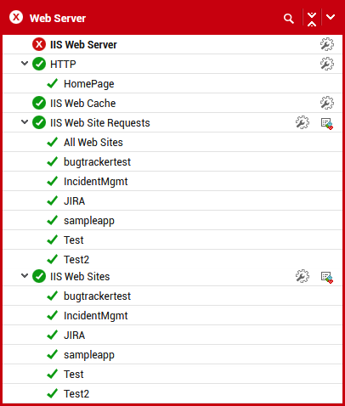
Task: Open the header dropdown chevron menu
Action: point(331,17)
